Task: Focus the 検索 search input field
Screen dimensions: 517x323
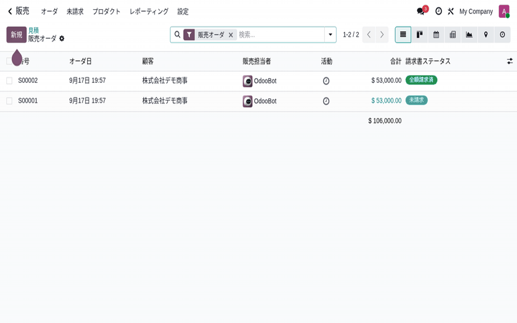Action: click(x=280, y=34)
